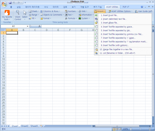Save workbook via quick access icon

click(10, 3)
